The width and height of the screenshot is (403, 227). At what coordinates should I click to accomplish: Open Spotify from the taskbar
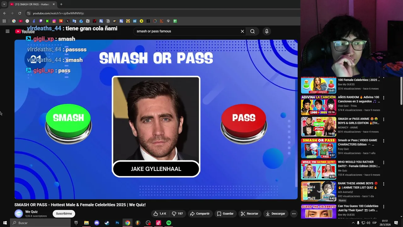coord(169,223)
